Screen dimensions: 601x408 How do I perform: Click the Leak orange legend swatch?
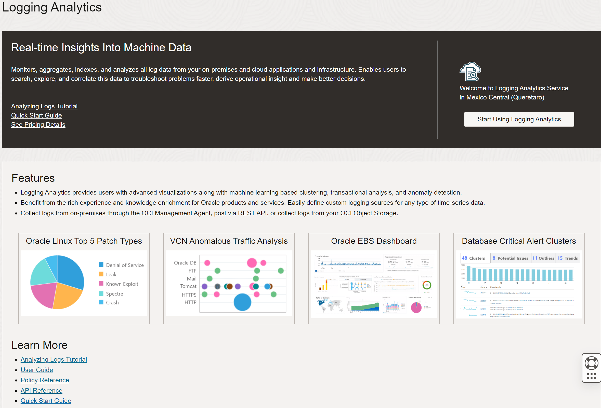101,274
